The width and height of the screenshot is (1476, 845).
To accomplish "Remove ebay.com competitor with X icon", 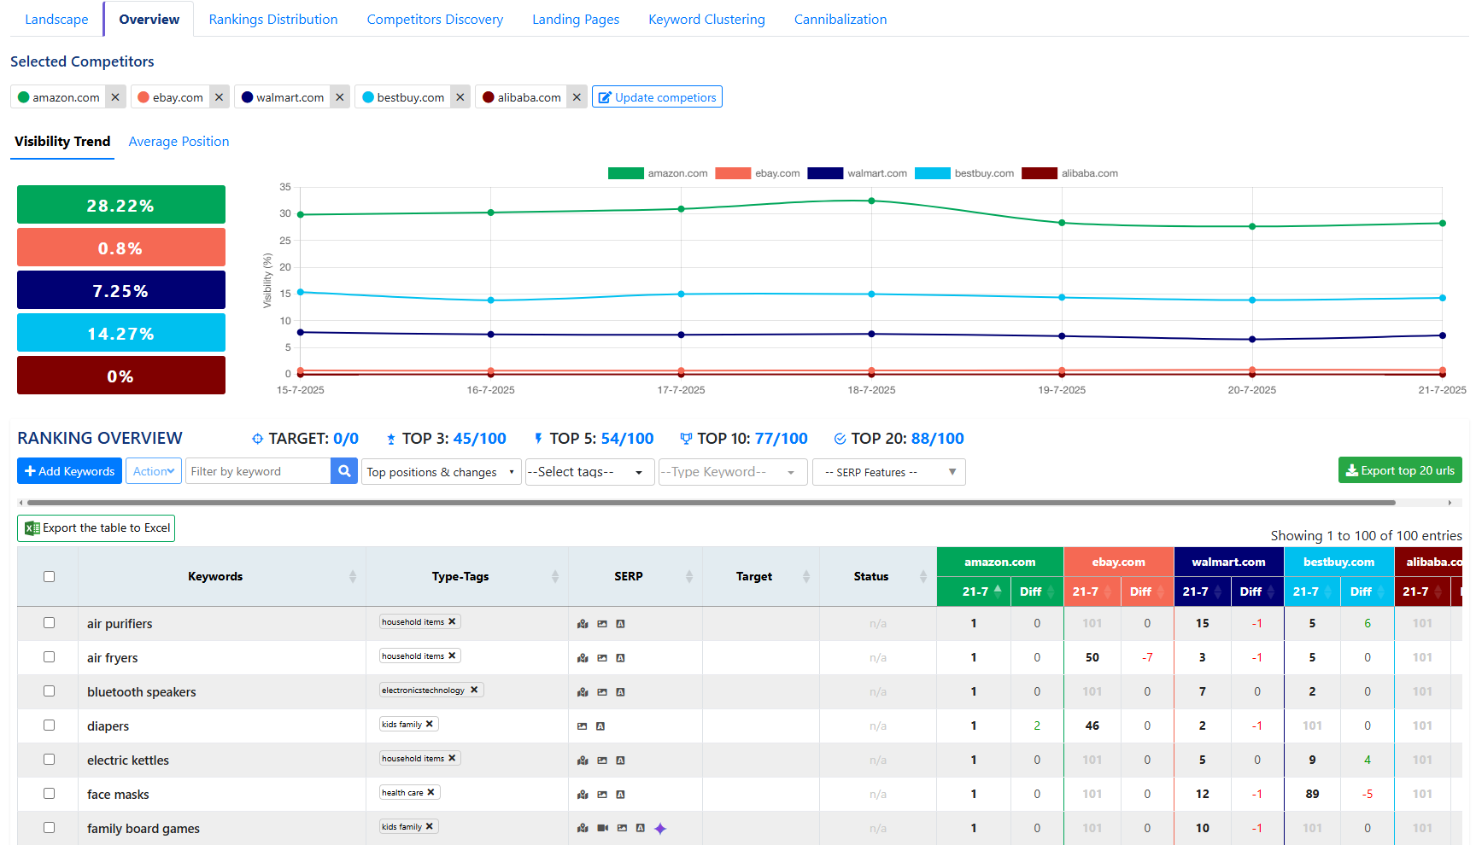I will [219, 97].
